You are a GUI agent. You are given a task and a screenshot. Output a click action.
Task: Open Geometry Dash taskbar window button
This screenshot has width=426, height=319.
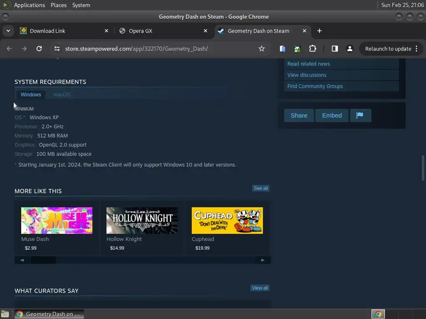click(x=49, y=314)
